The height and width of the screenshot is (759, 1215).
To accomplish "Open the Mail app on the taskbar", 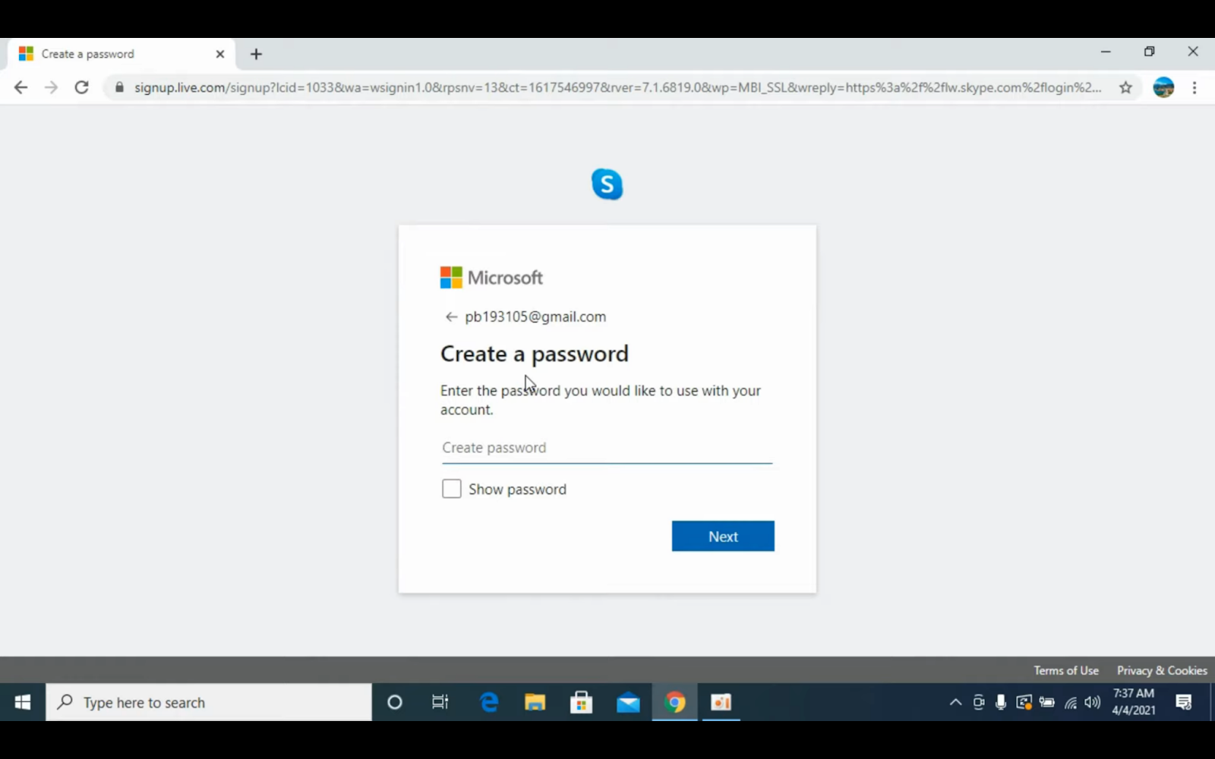I will [628, 702].
